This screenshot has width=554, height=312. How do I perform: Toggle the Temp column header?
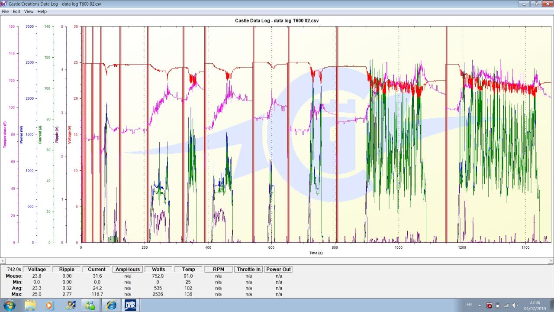(x=188, y=269)
